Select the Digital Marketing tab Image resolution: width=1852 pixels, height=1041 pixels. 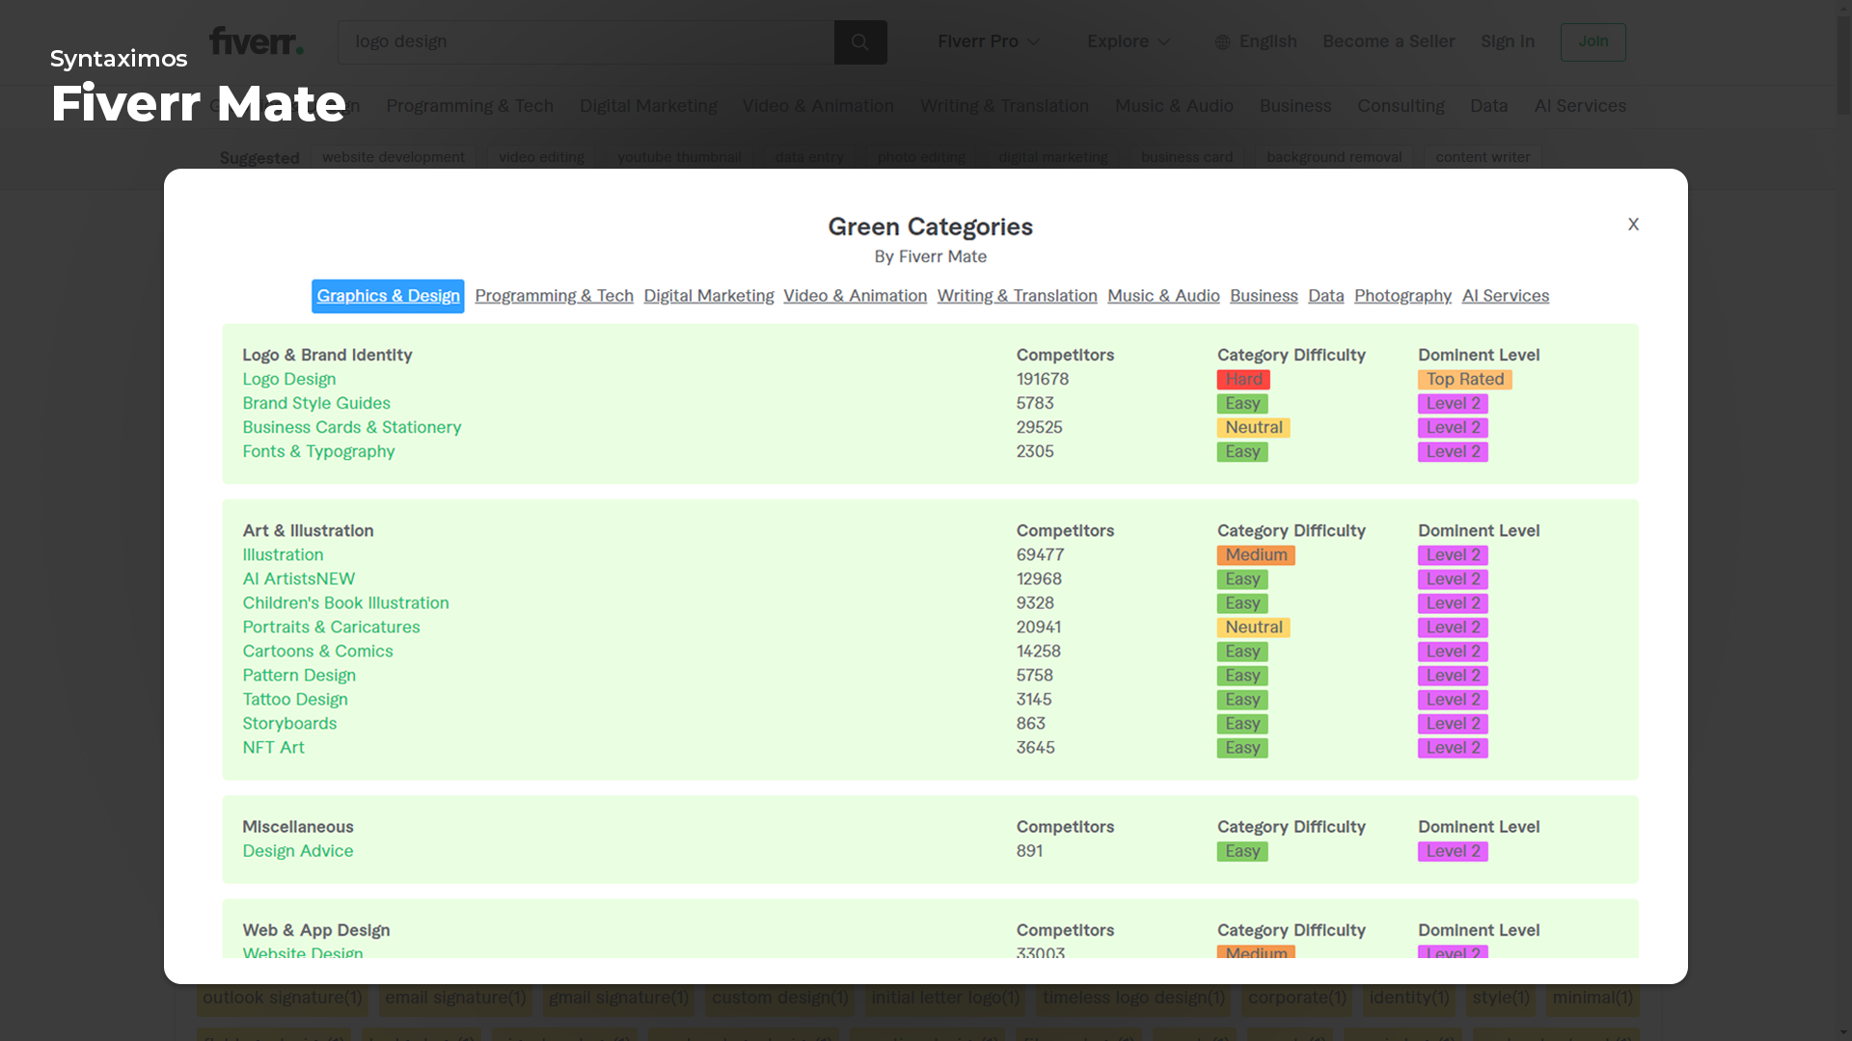(708, 296)
